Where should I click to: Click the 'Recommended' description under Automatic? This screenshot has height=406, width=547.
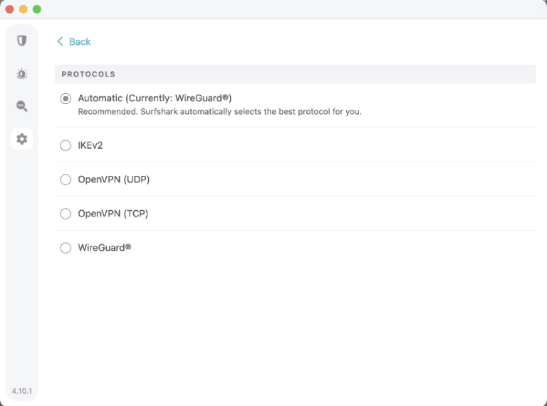(x=219, y=112)
